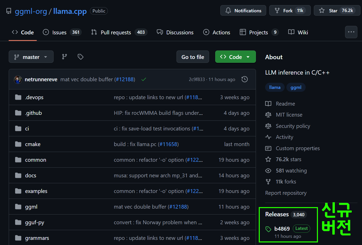362x245 pixels.
Task: Open the common folder
Action: pos(36,160)
